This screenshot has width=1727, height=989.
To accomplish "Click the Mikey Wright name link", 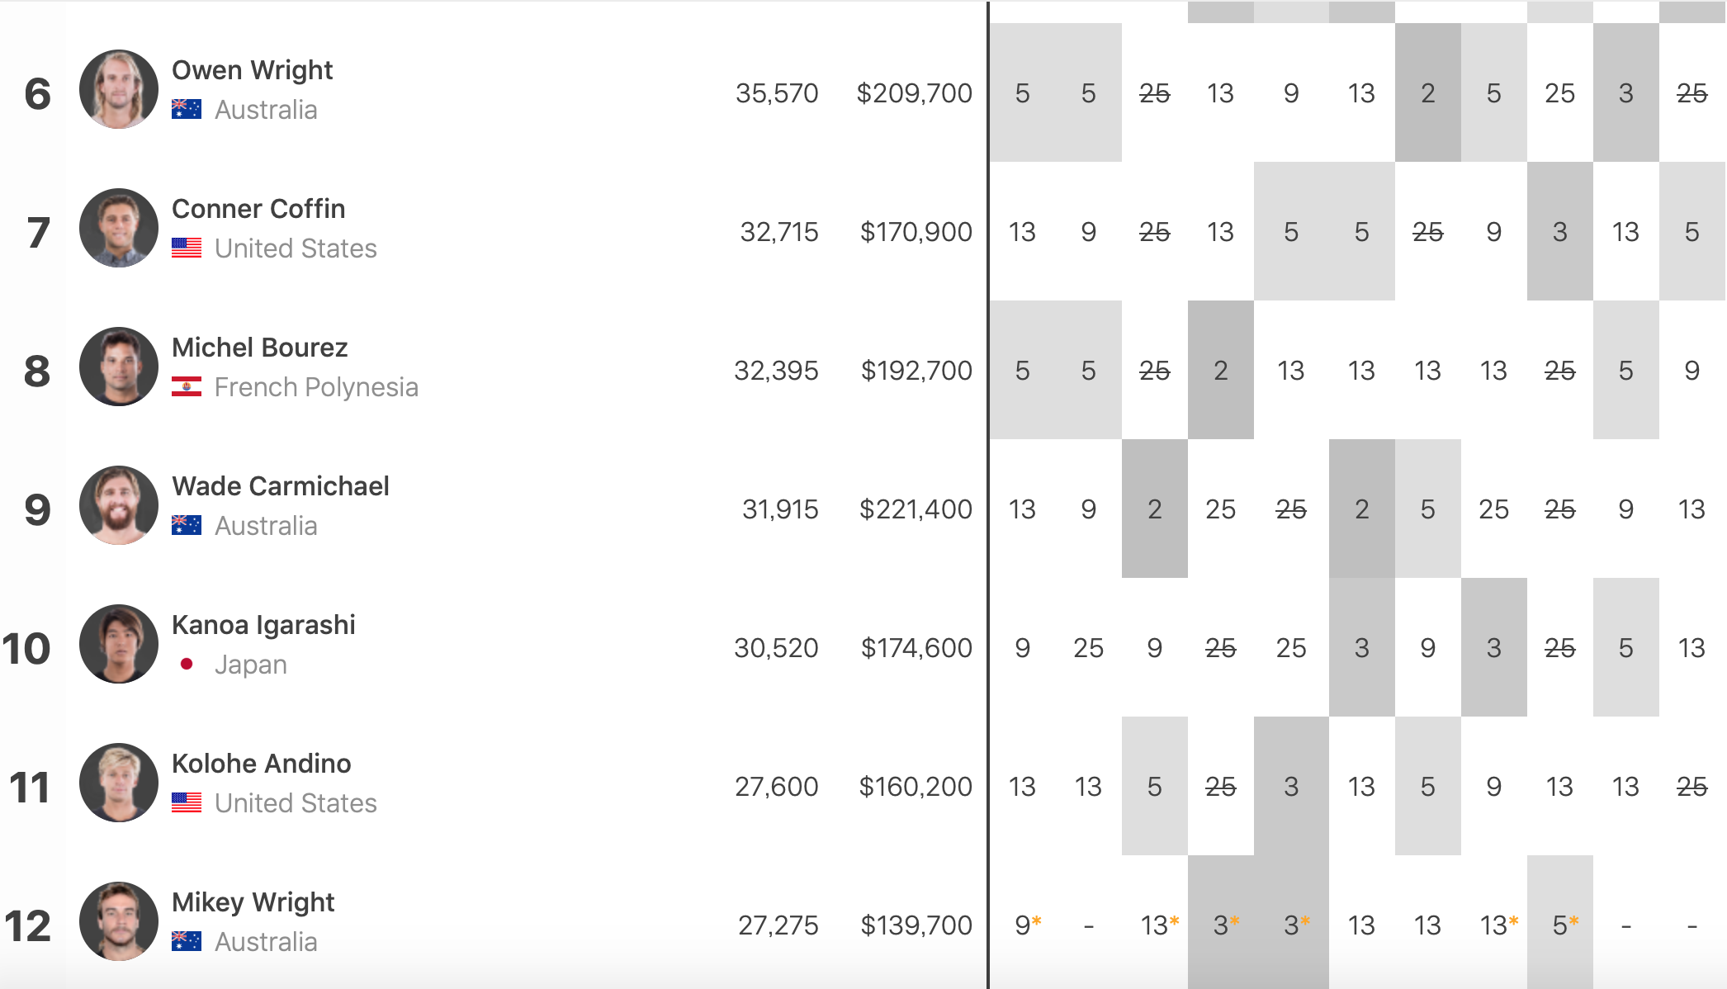I will pyautogui.click(x=253, y=902).
